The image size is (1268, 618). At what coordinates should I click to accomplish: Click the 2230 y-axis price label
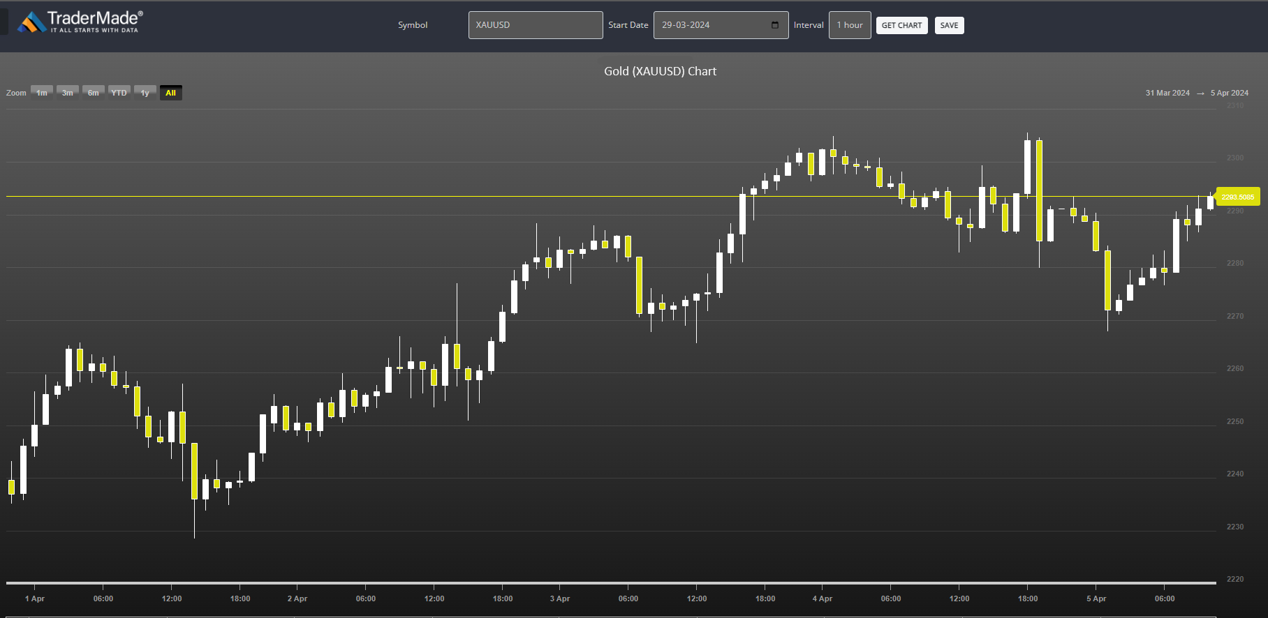click(1235, 527)
